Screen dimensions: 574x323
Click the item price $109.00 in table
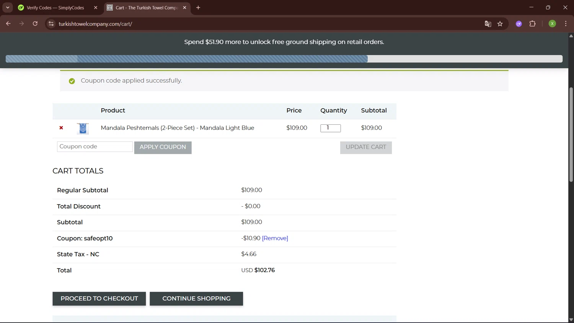pos(297,128)
